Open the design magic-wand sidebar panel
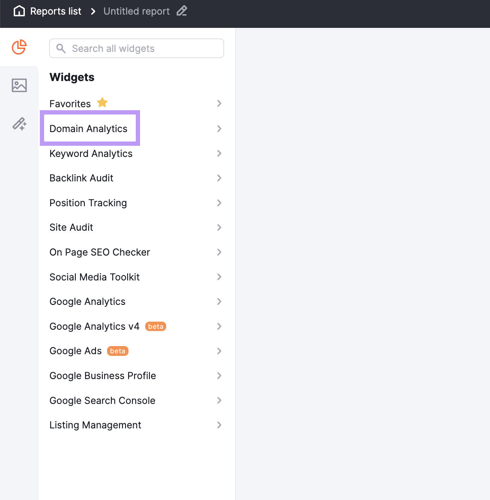 19,123
